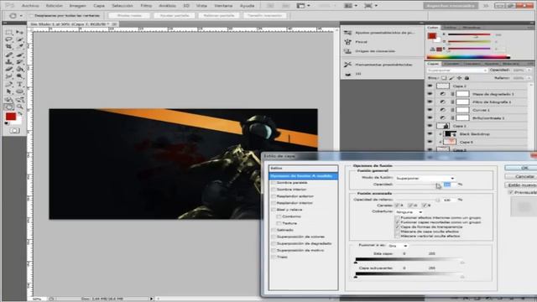Click the Ajustar pantalla button

tap(175, 16)
